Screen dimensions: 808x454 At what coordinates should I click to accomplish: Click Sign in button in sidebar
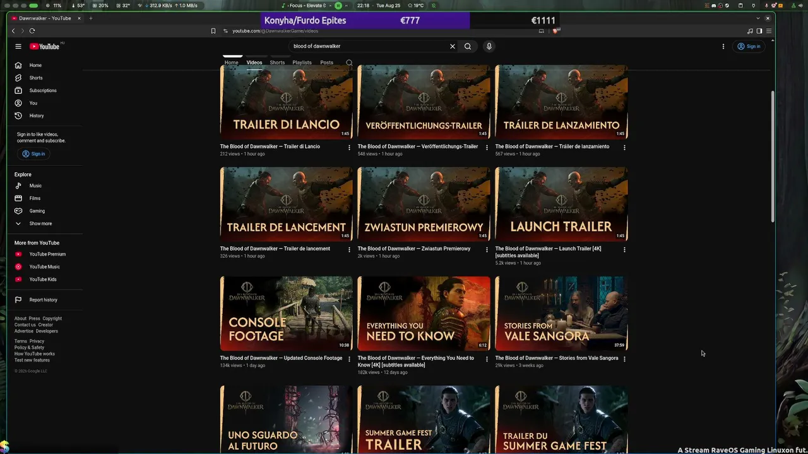tap(33, 154)
